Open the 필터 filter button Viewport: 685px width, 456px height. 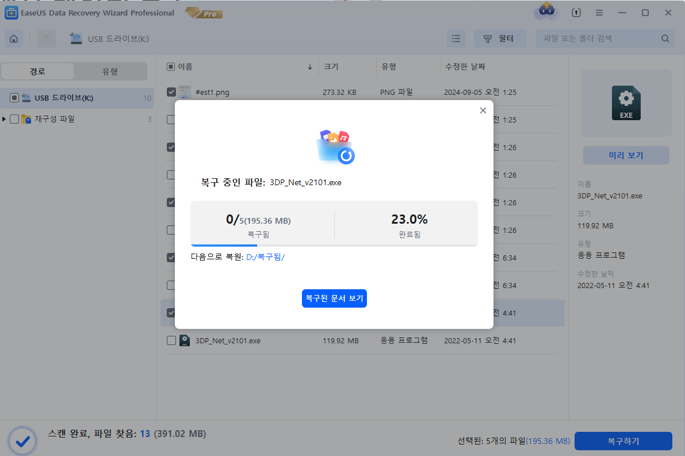[500, 39]
